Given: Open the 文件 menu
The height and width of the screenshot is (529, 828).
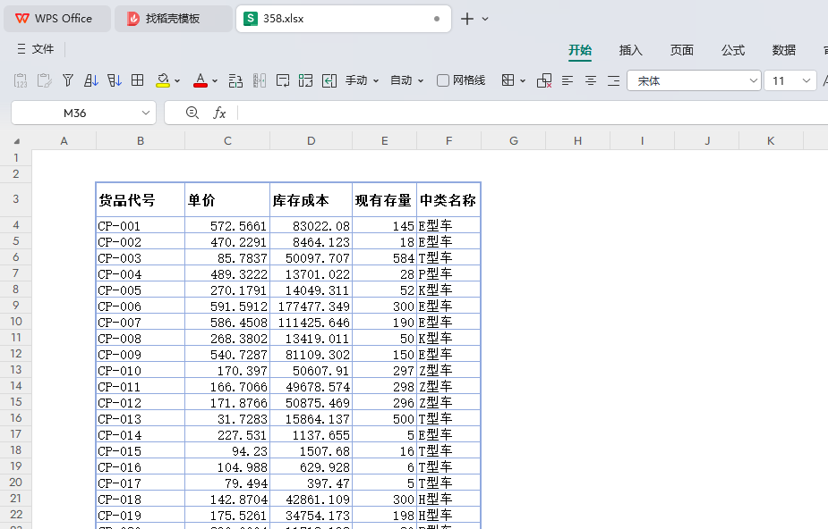Looking at the screenshot, I should [36, 49].
